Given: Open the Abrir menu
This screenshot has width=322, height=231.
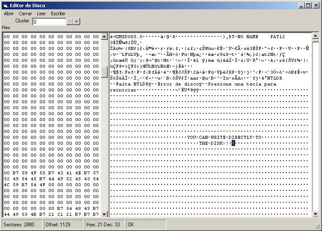Looking at the screenshot, I should click(8, 14).
